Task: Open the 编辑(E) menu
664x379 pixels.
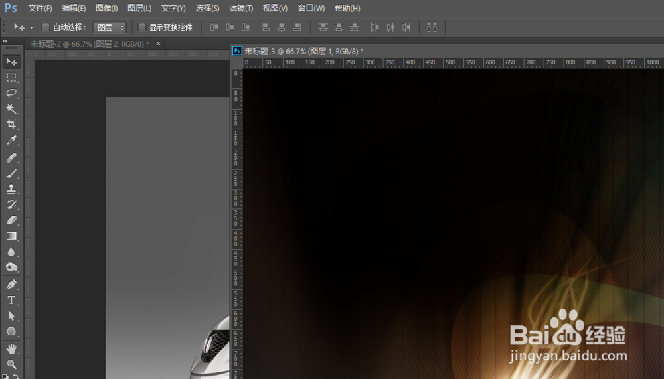Action: [x=74, y=8]
